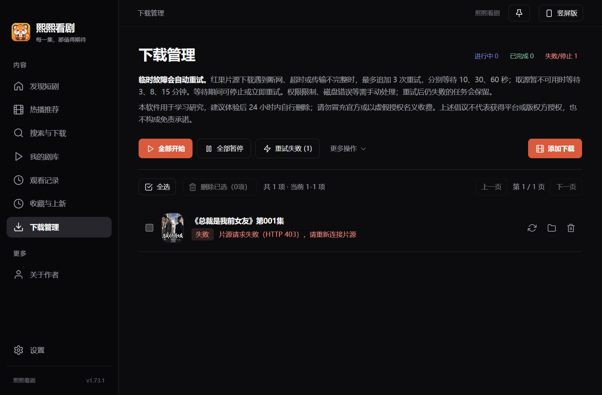Viewport: 602px width, 395px height.
Task: Click 熙熙看剧 label in top bar
Action: (x=487, y=13)
